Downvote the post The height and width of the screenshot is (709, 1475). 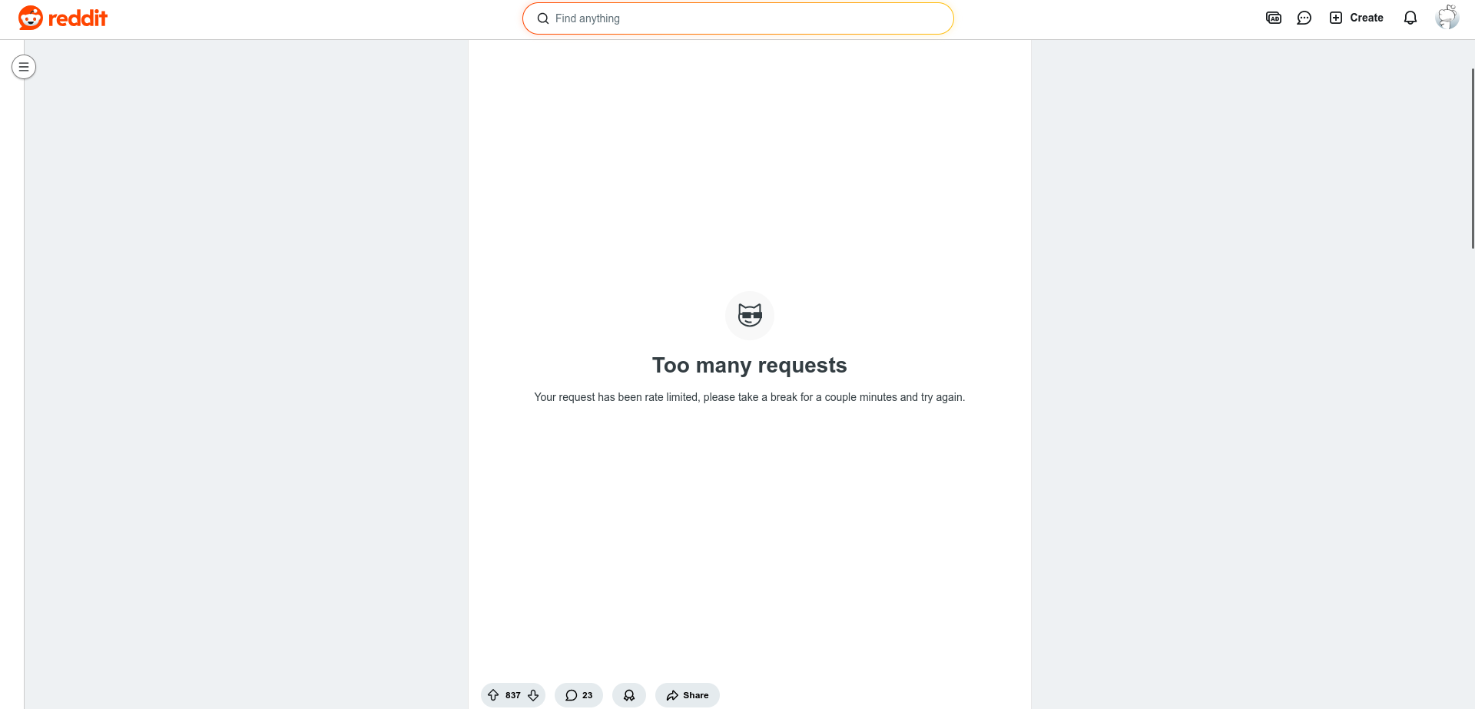[533, 695]
